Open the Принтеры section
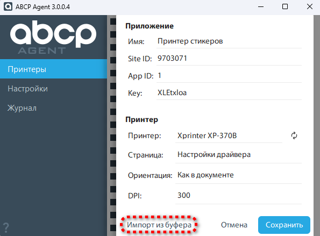 (53, 69)
